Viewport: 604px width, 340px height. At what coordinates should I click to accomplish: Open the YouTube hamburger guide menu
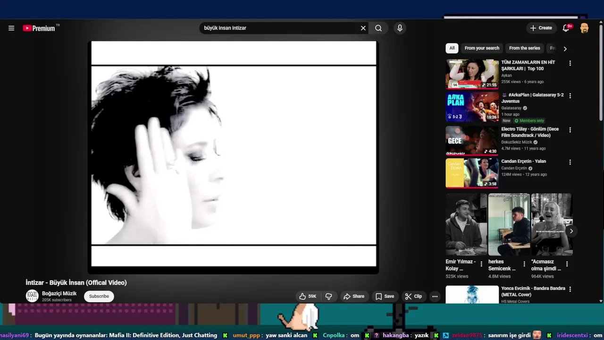(11, 28)
